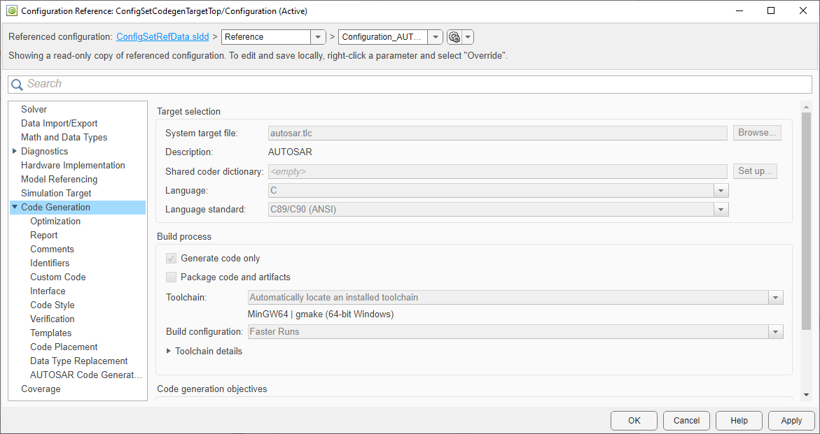Open the ConfigSetRefData.sldd link
The width and height of the screenshot is (820, 434).
tap(162, 37)
